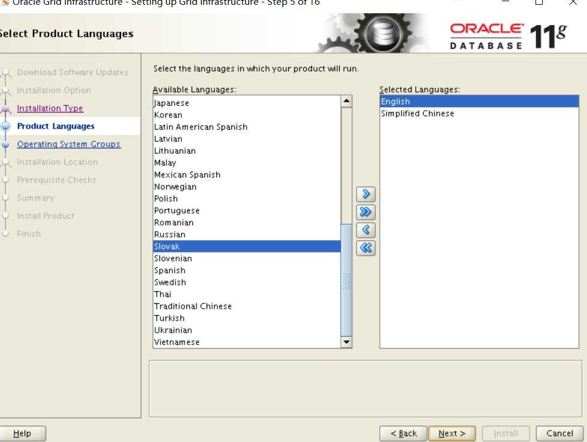
Task: Add the selected language with the single right arrow
Action: click(x=366, y=194)
